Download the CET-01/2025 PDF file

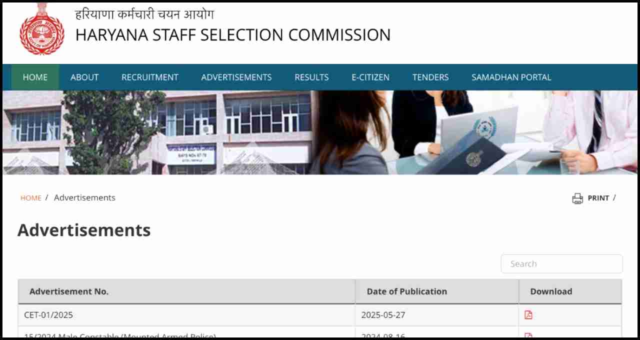tap(528, 315)
